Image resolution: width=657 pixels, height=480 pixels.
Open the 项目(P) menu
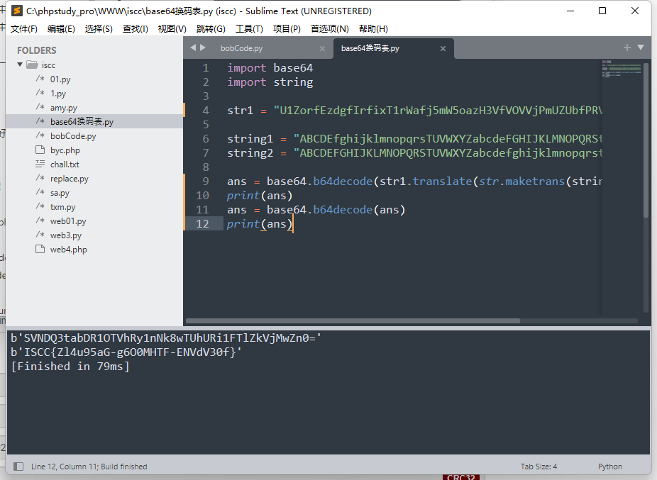coord(287,28)
